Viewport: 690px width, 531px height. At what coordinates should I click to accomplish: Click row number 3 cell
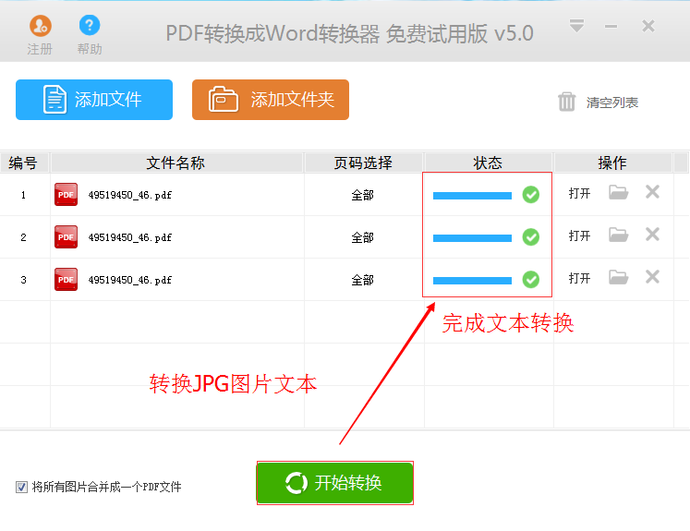(x=24, y=280)
